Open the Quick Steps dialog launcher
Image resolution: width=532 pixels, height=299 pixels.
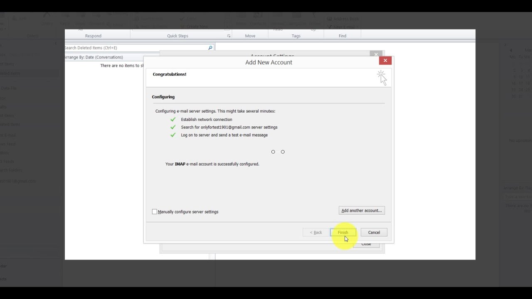(229, 36)
